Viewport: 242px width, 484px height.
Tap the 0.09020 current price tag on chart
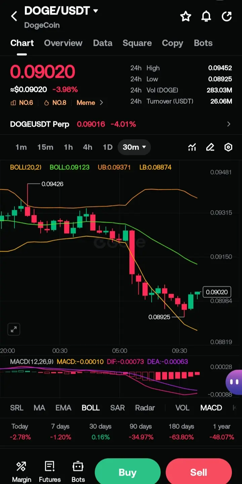click(x=217, y=292)
